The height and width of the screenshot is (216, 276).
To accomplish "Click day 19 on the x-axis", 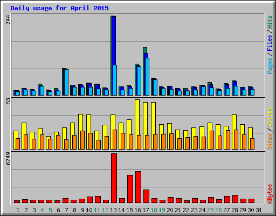I will pos(162,210).
